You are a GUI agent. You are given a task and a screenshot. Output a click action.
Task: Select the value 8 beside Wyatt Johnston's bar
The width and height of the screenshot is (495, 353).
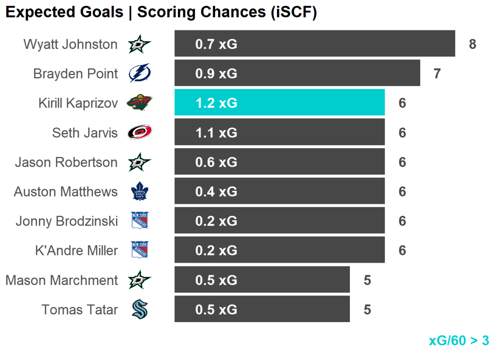[x=472, y=44]
